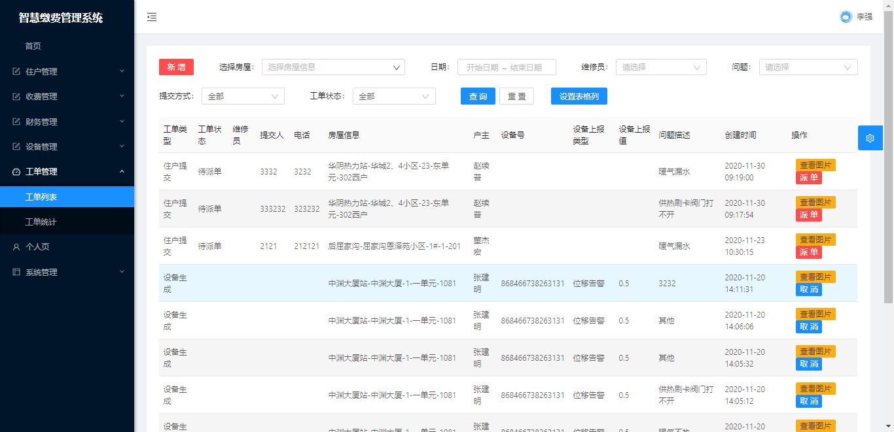Open the 首页 menu item
The image size is (894, 432).
[x=33, y=46]
